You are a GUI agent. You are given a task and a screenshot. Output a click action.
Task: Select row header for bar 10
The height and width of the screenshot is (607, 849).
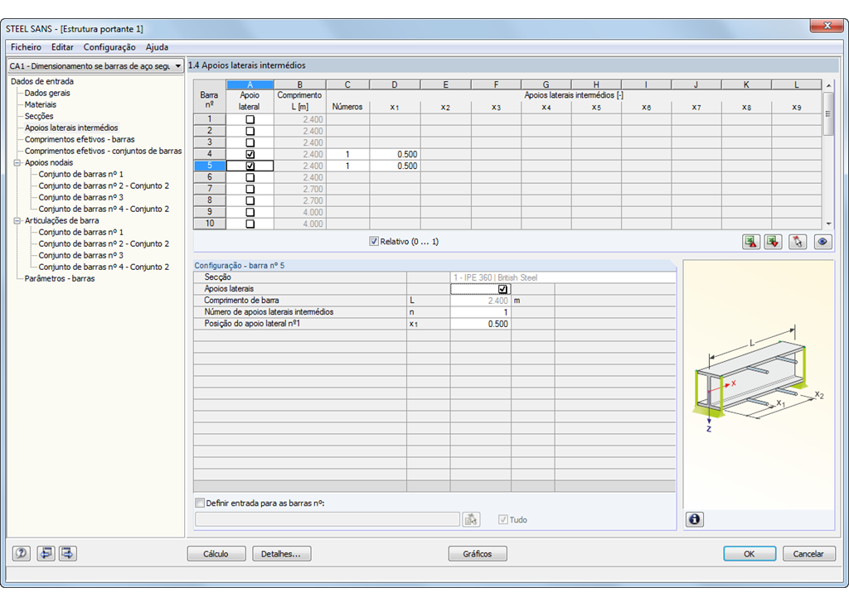(x=210, y=224)
